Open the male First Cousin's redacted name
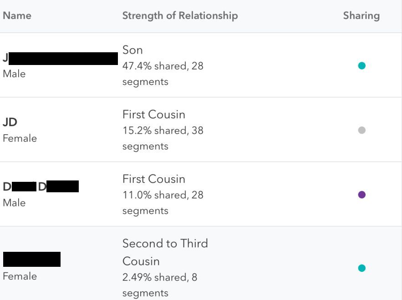Screen dimensions: 402x300 41,187
